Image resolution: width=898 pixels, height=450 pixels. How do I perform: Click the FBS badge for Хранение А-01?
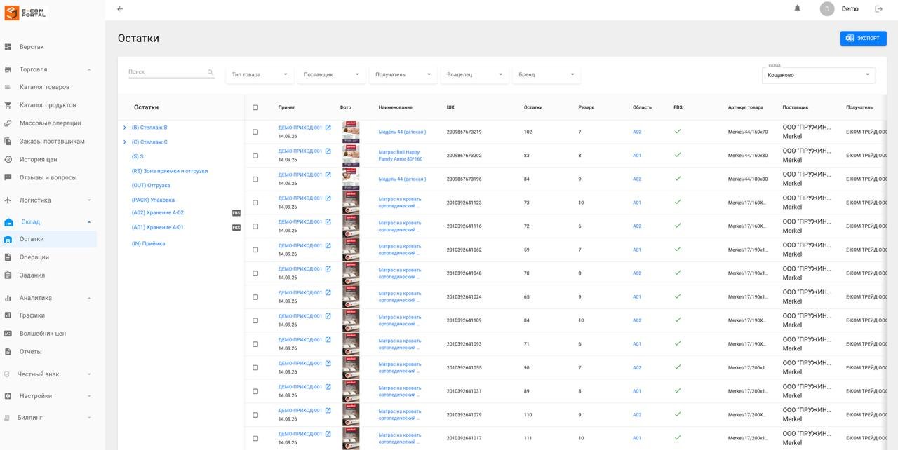pyautogui.click(x=236, y=227)
